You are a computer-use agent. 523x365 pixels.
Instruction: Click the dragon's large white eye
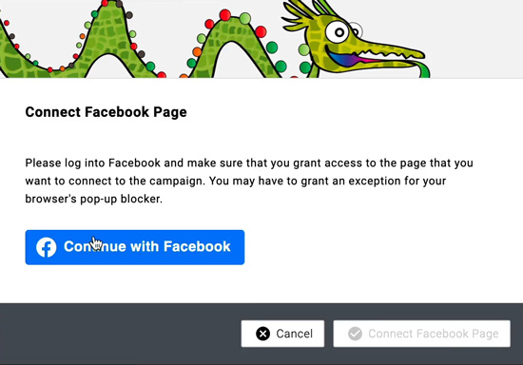click(338, 32)
